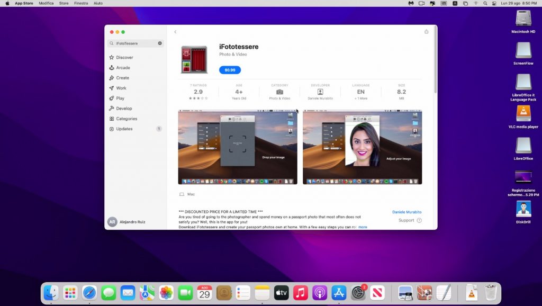Viewport: 542px width, 306px height.
Task: Open the Updates section
Action: pyautogui.click(x=124, y=129)
